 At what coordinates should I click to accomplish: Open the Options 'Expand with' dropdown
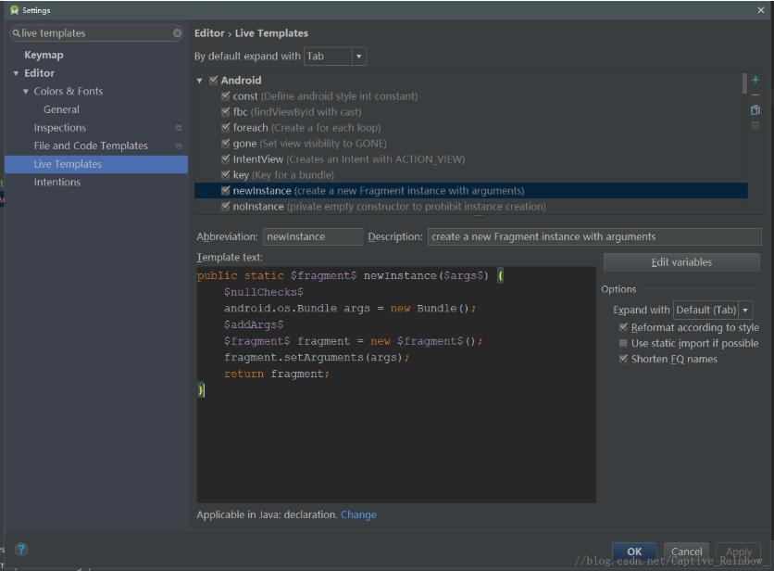[x=712, y=310]
